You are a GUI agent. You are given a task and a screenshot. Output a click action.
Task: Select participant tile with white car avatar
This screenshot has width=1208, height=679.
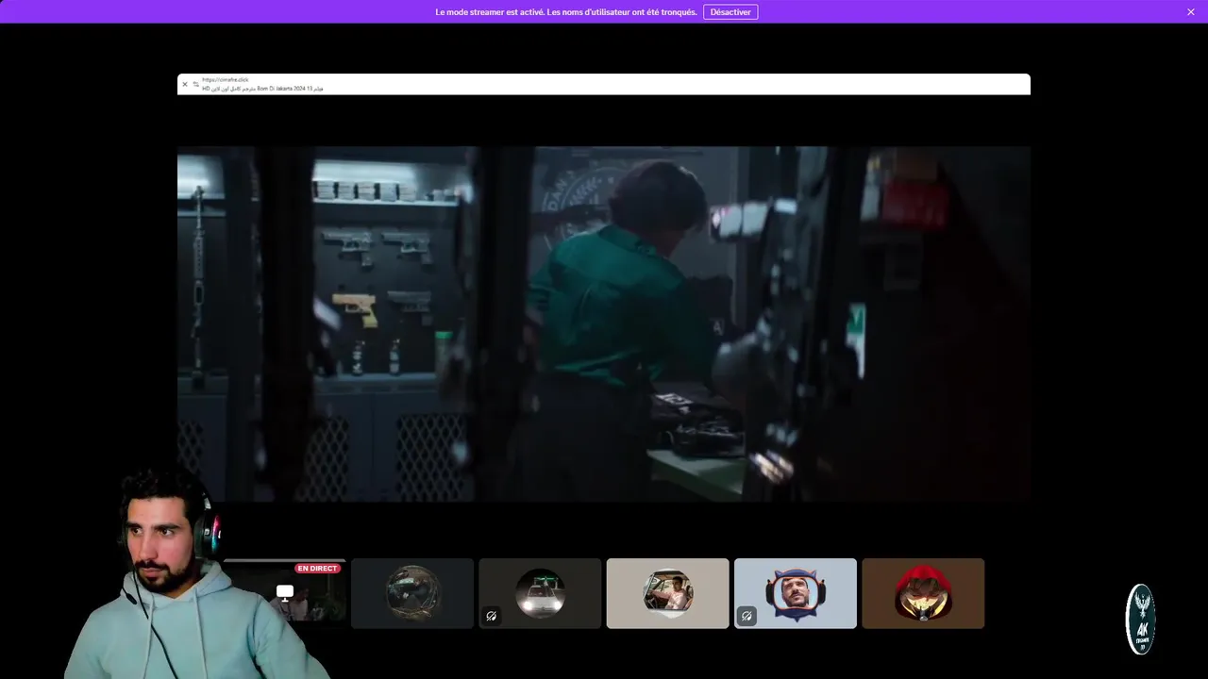(x=540, y=593)
